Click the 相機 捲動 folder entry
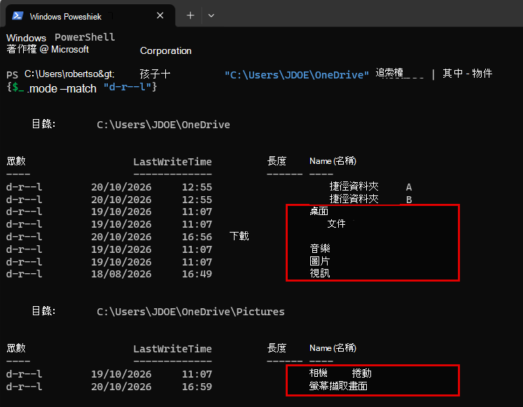This screenshot has height=407, width=523. [340, 373]
